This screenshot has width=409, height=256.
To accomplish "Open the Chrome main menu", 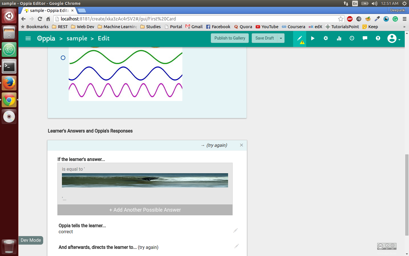I will tap(404, 19).
